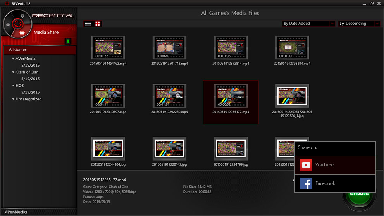384x216 pixels.
Task: Restore down the RECentral 2 window
Action: [x=372, y=3]
